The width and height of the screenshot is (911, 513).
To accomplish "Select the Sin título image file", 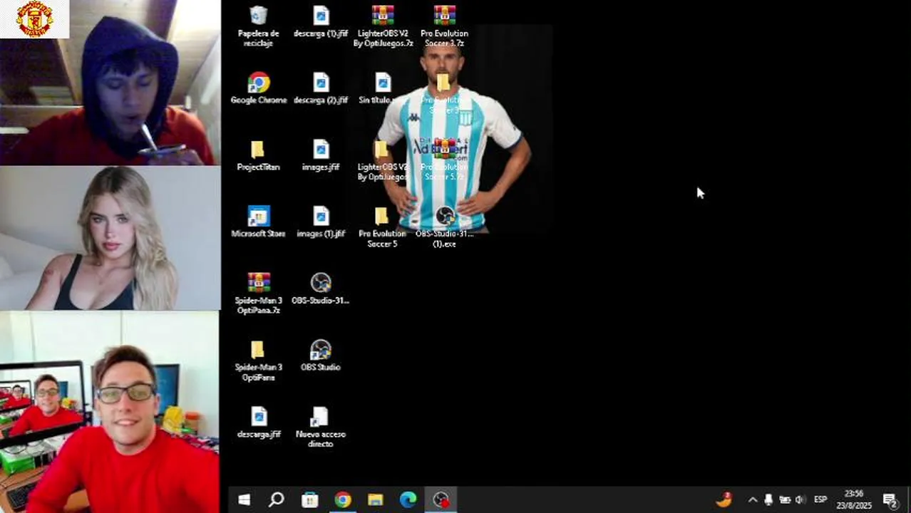I will (x=383, y=88).
